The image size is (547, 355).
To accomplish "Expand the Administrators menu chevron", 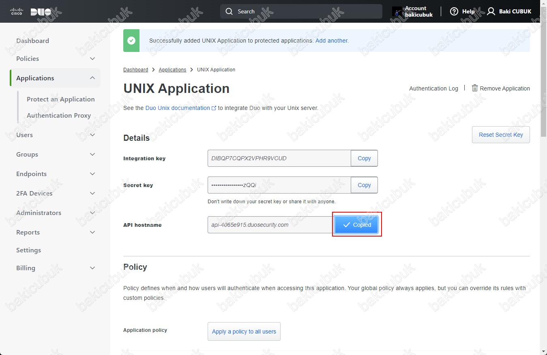I will [92, 213].
